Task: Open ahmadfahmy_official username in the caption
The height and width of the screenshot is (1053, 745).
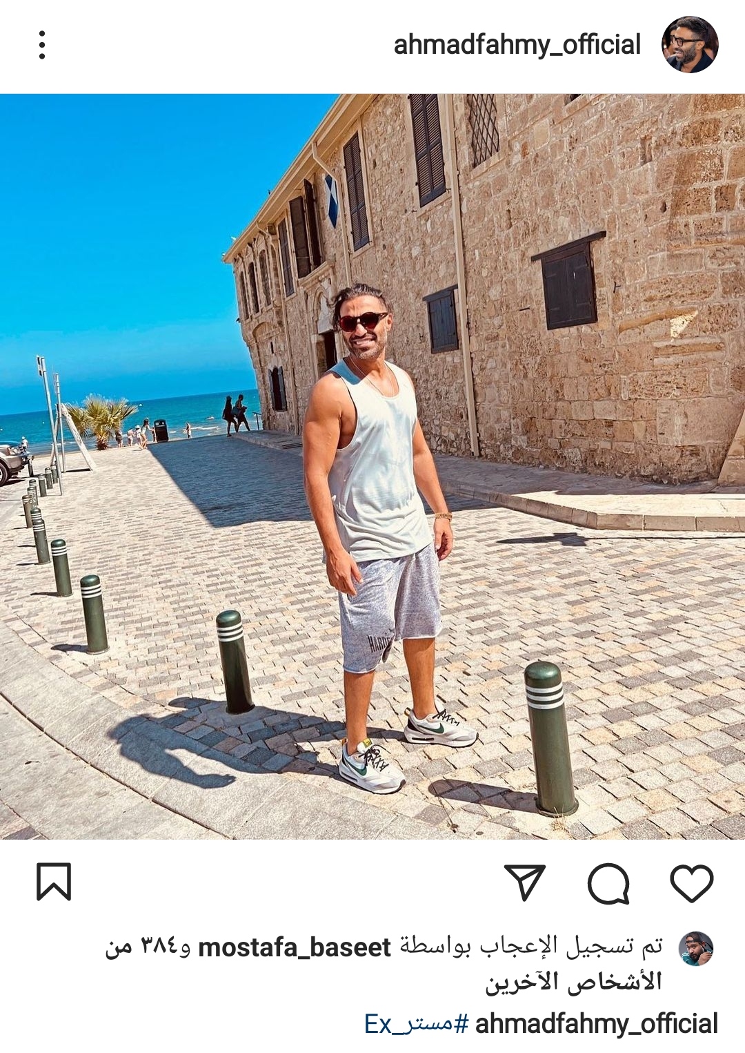Action: pos(597,1023)
